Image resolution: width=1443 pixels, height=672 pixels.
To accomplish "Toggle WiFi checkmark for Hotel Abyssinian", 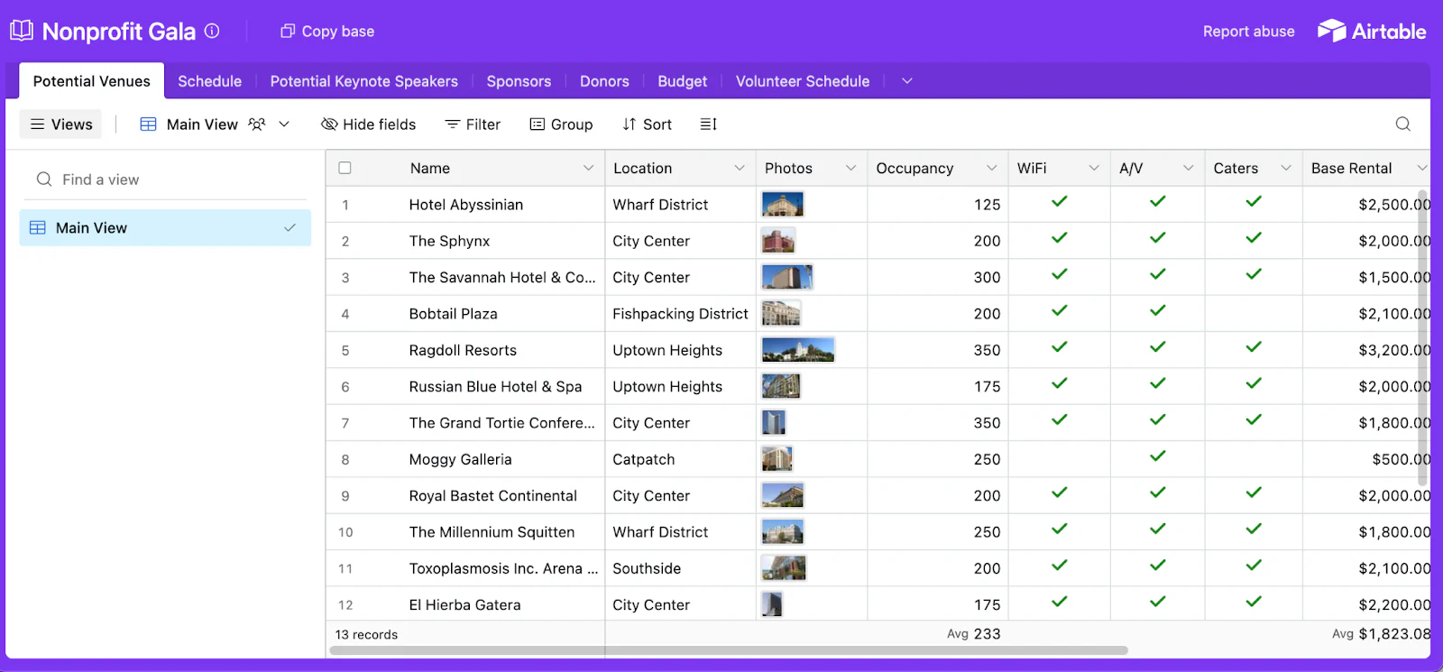I will [x=1060, y=202].
